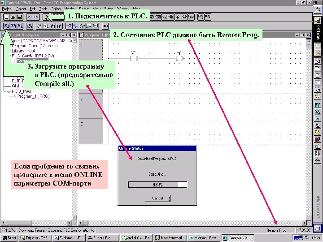Click the Save floppy disk icon
This screenshot has width=323, height=242.
tap(20, 17)
